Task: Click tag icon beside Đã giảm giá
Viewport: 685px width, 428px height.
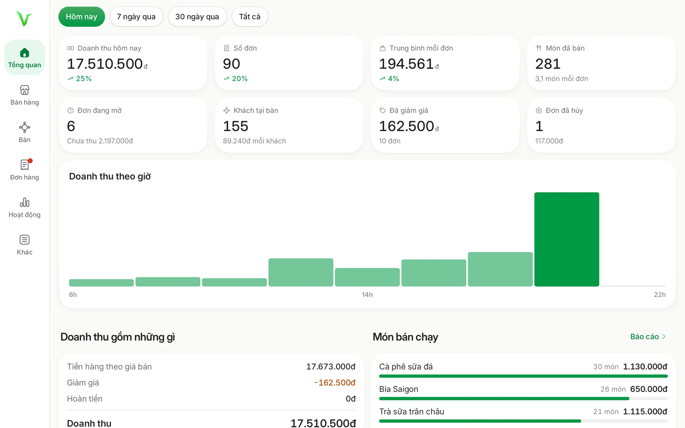Action: [x=383, y=110]
